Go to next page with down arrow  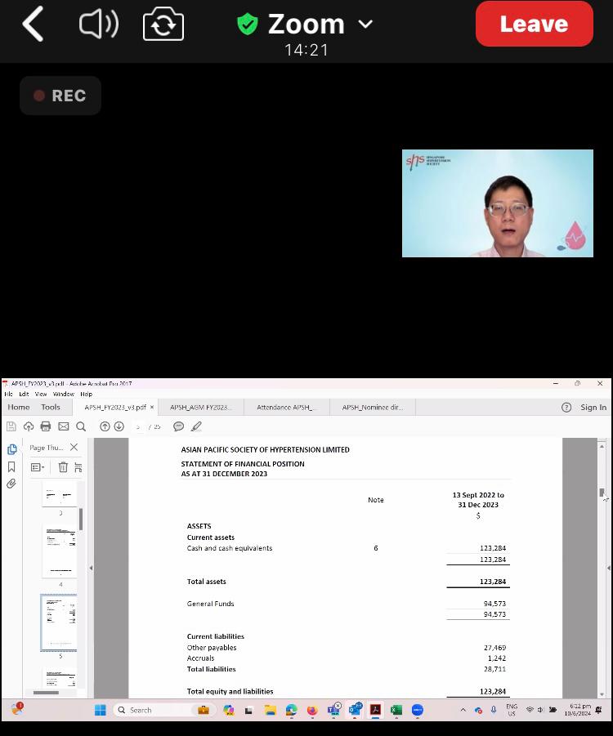(x=119, y=426)
